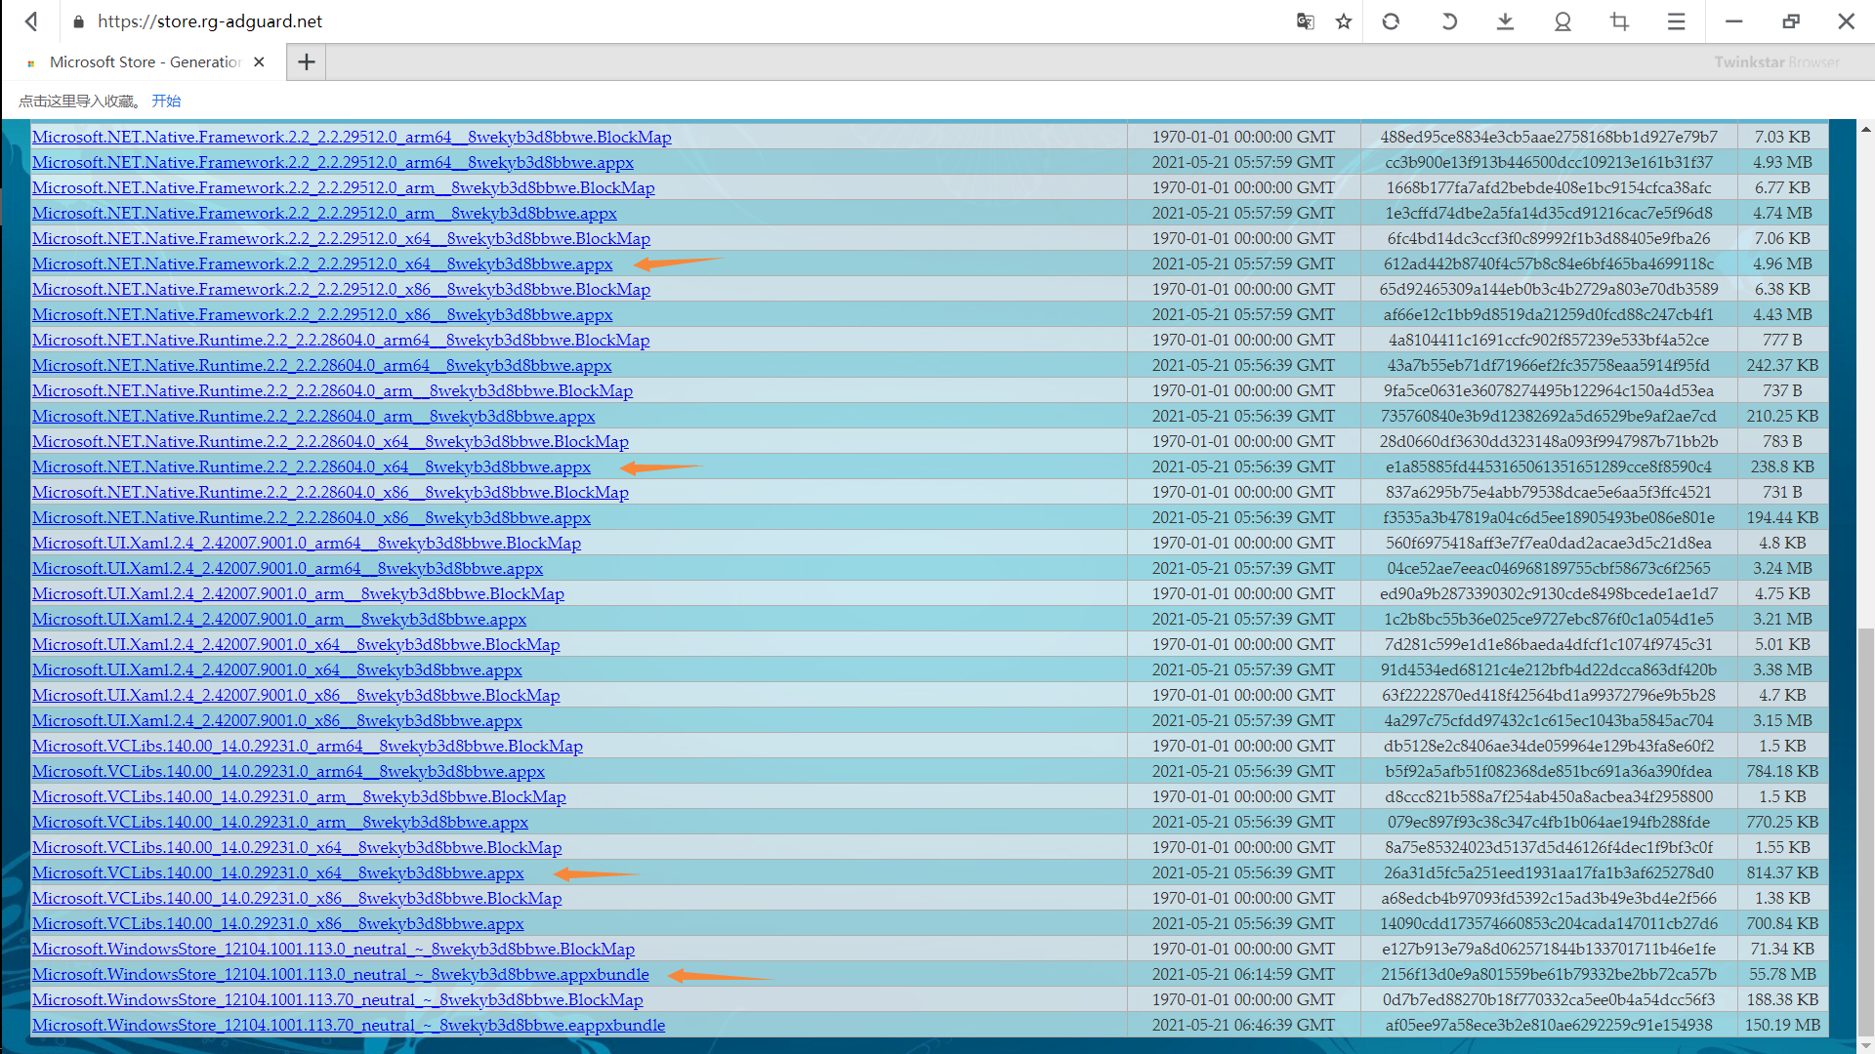Click scrollbar down arrow
The width and height of the screenshot is (1875, 1054).
coord(1866,1044)
